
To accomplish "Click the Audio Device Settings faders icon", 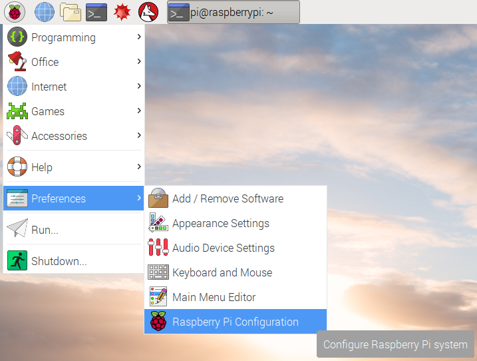I will point(158,247).
